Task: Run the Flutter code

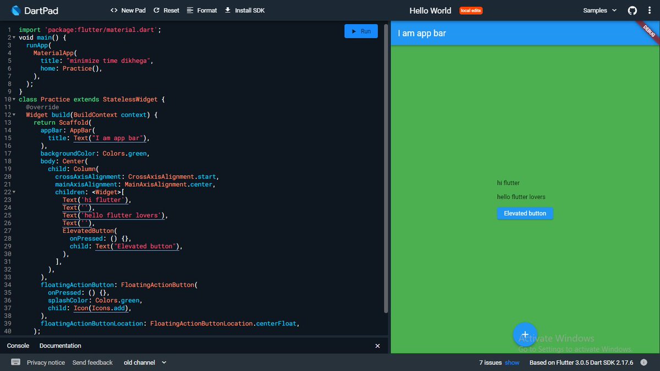Action: pos(361,31)
